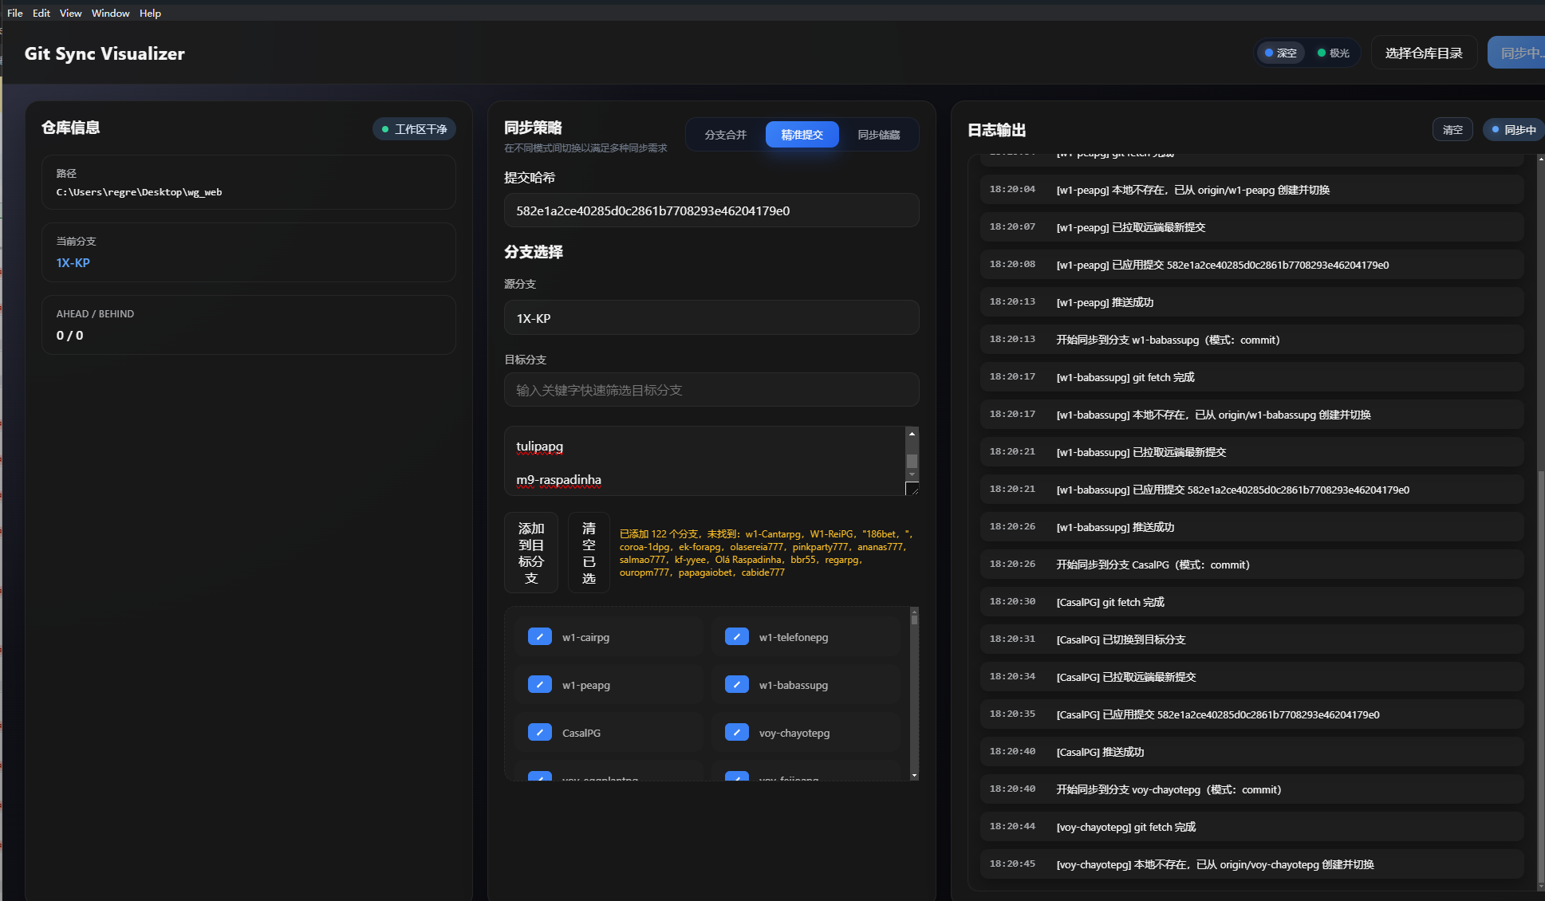Switch to the 同步储藏 tab
1545x901 pixels.
pyautogui.click(x=878, y=135)
